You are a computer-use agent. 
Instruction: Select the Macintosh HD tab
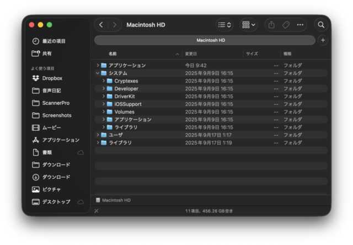tap(205, 40)
